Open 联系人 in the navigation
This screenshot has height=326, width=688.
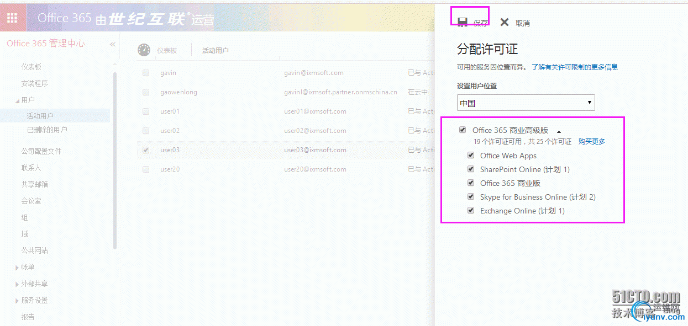31,168
